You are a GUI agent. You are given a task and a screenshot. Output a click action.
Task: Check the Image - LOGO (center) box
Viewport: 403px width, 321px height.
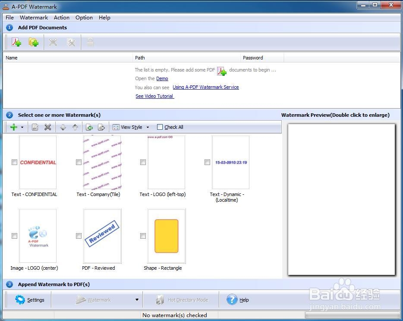[14, 236]
